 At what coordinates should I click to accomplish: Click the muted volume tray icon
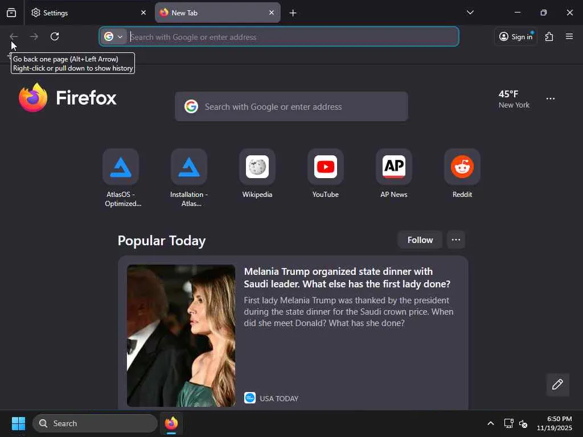pos(523,423)
